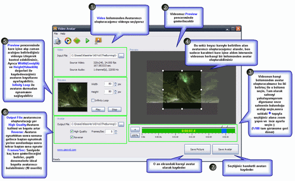The width and height of the screenshot is (295, 181).
Task: Open the File menu
Action: click(x=56, y=34)
